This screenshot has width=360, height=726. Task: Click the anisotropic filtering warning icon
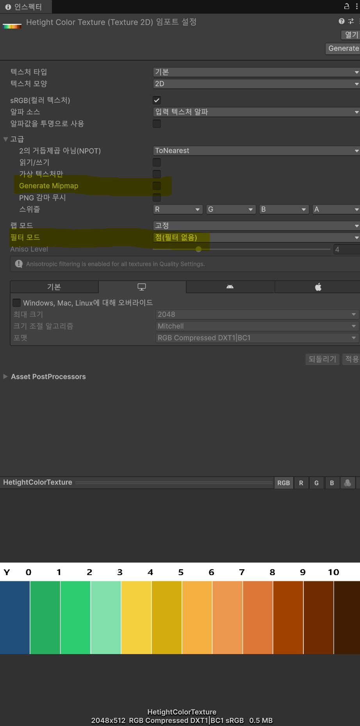pos(19,264)
